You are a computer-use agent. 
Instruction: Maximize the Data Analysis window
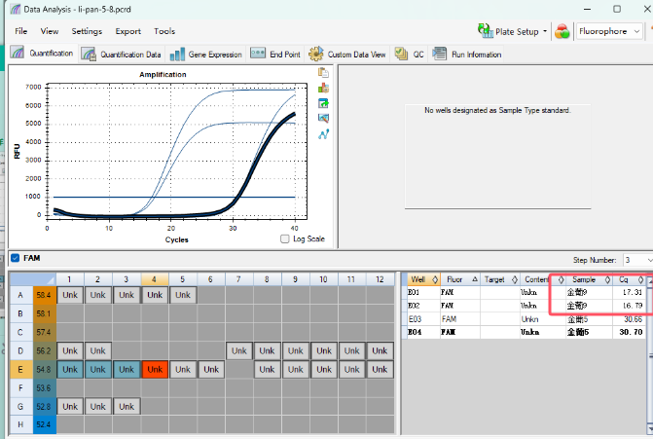coord(617,9)
